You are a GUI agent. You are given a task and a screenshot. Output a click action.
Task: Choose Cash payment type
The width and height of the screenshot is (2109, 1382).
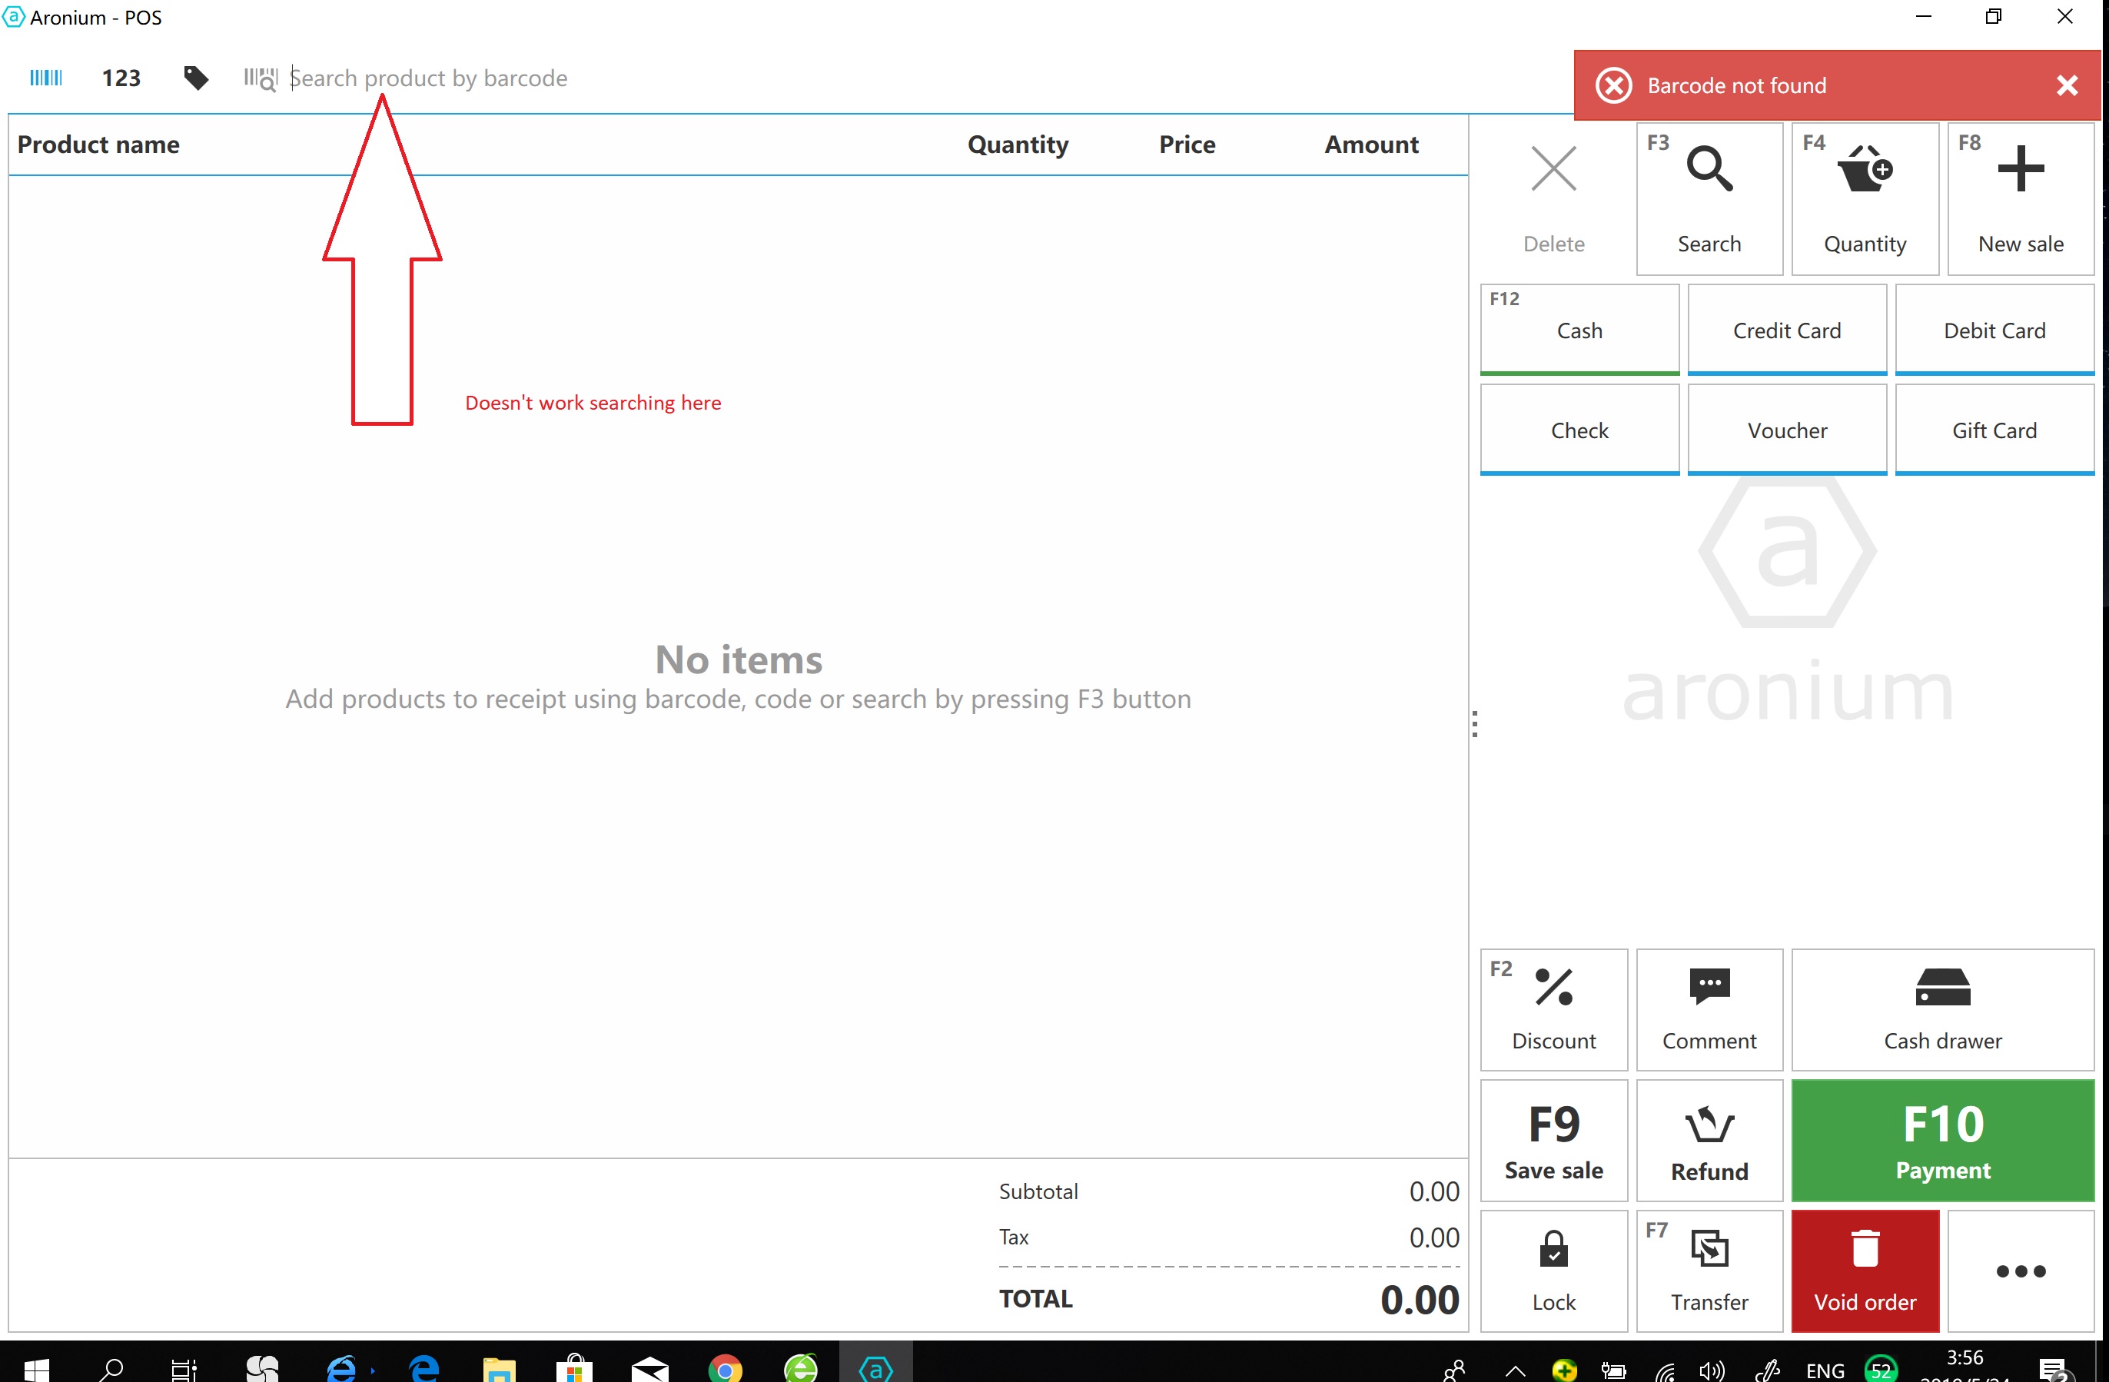[1579, 330]
